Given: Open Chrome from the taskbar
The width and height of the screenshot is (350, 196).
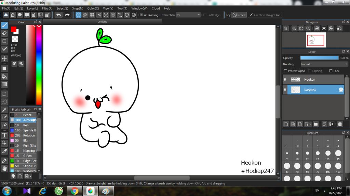Looking at the screenshot, I should pyautogui.click(x=75, y=191).
